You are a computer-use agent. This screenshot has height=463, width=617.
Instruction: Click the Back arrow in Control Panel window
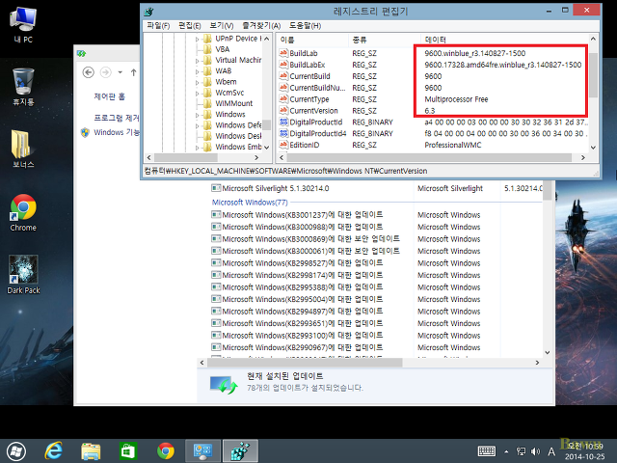88,72
